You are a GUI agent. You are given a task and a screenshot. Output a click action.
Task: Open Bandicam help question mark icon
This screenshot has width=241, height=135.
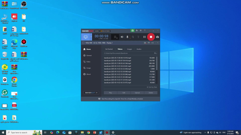tap(145, 30)
